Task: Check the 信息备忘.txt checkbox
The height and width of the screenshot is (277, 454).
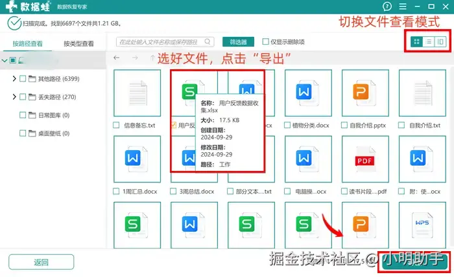Action: 116,126
